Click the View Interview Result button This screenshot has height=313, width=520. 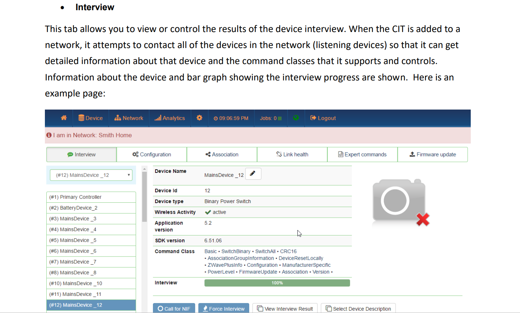(x=285, y=308)
